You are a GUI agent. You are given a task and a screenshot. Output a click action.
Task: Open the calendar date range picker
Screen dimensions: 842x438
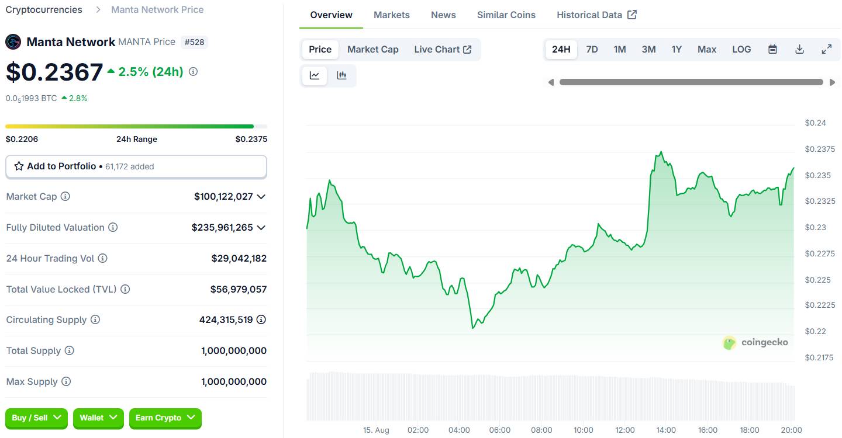click(x=772, y=50)
